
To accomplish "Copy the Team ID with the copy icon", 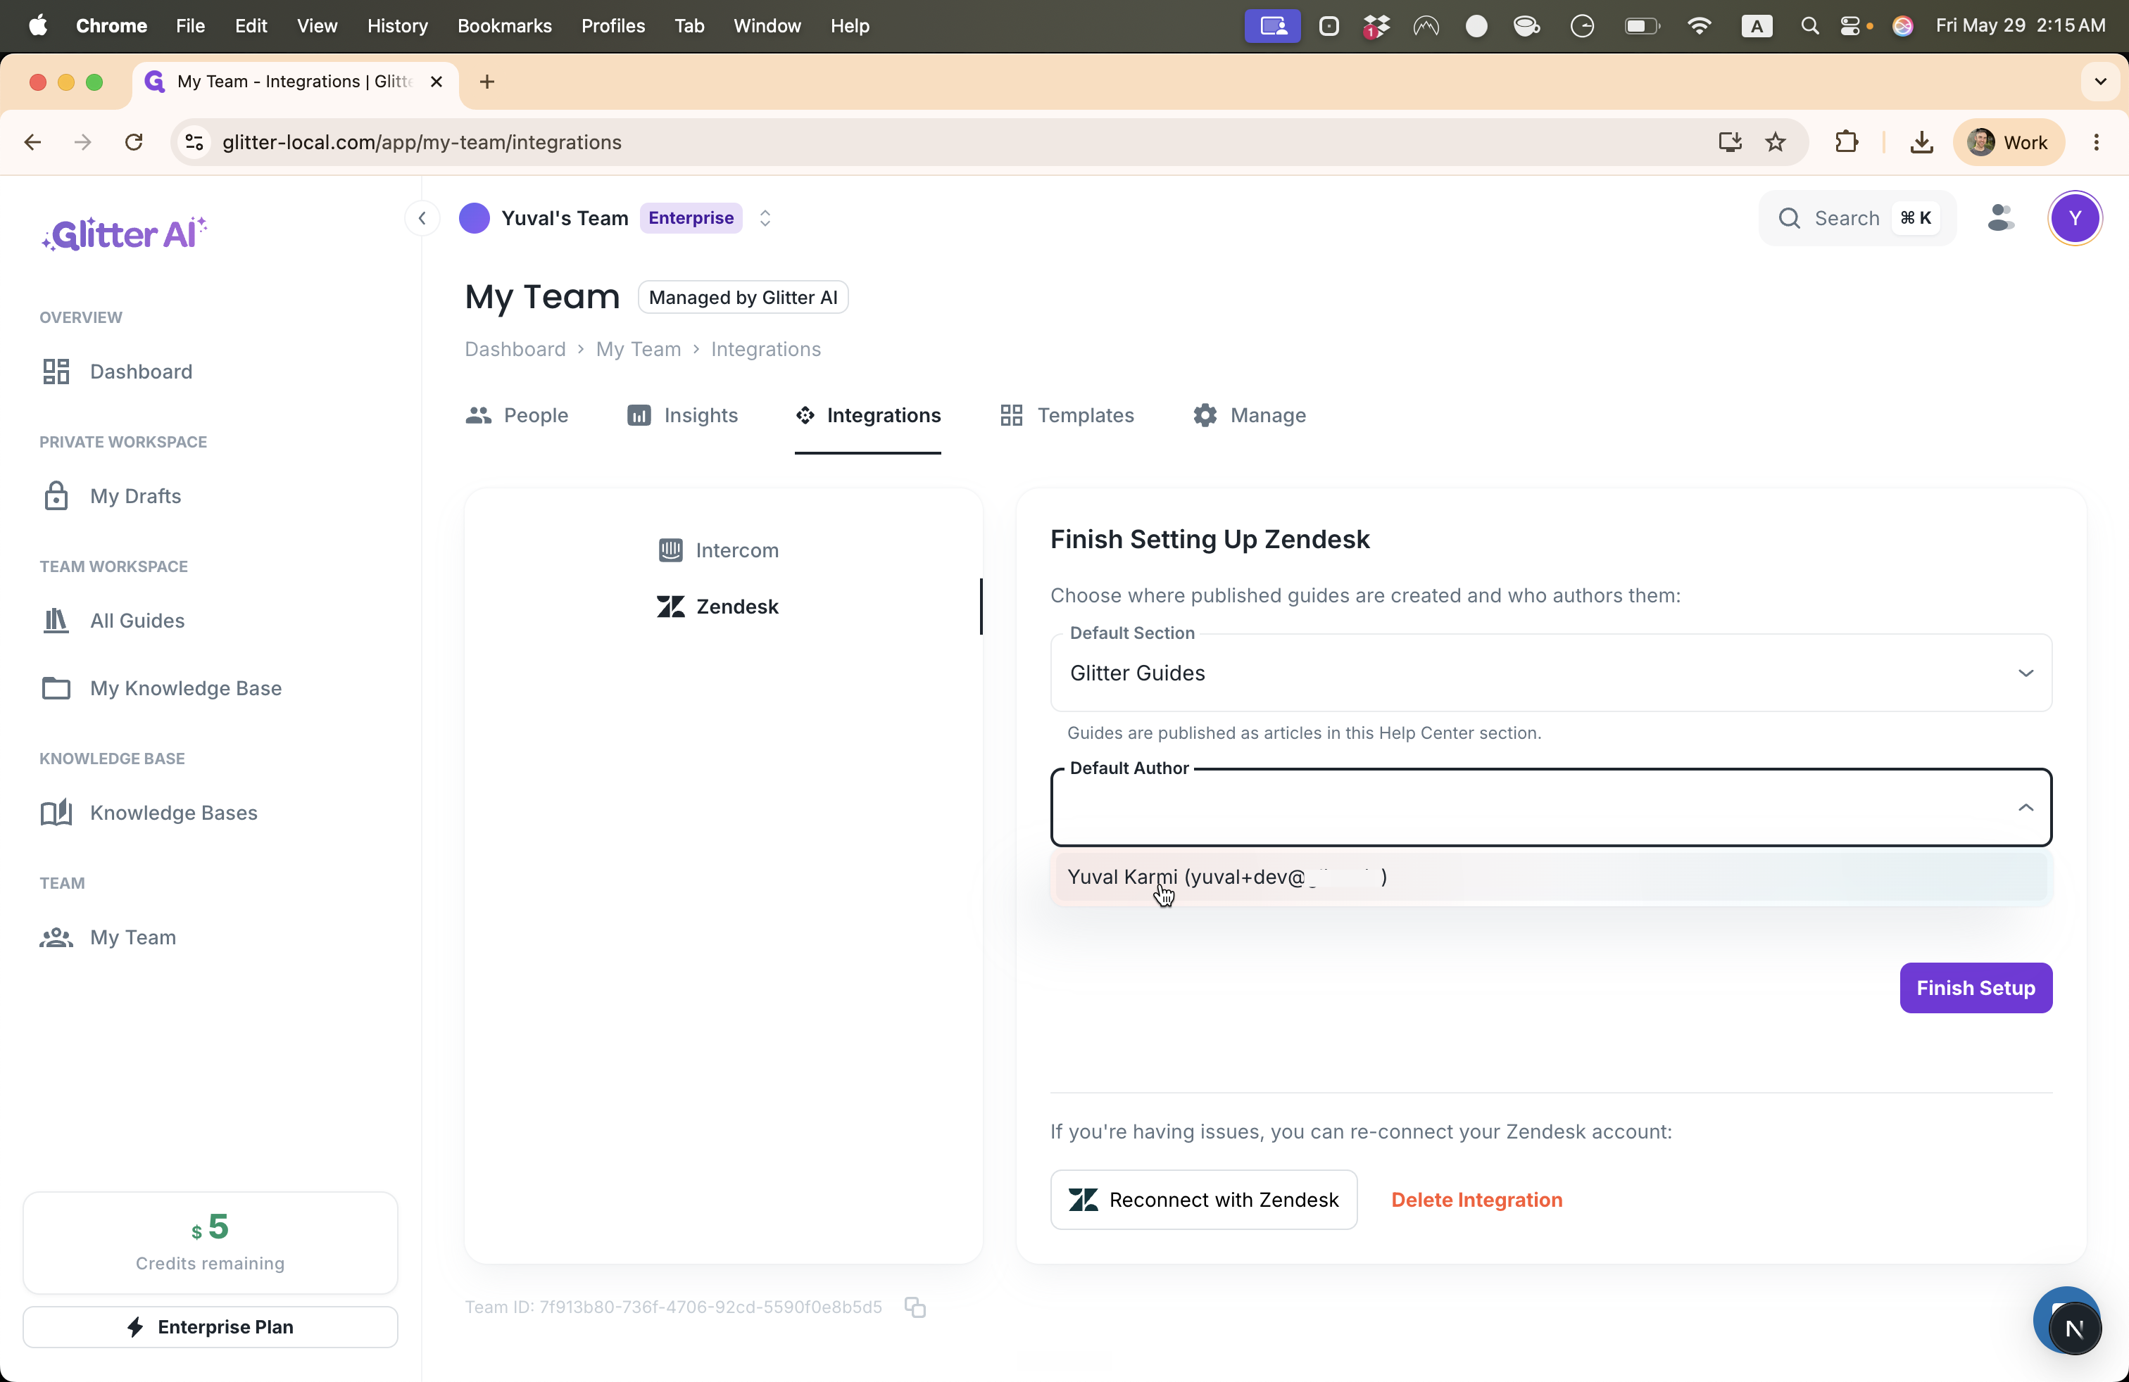I will click(915, 1307).
